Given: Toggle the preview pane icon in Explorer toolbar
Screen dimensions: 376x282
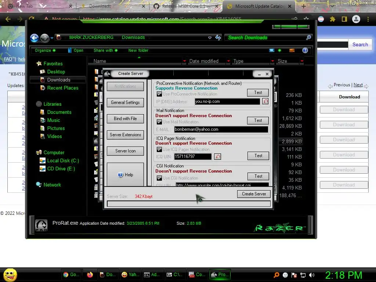Looking at the screenshot, I should tap(292, 50).
